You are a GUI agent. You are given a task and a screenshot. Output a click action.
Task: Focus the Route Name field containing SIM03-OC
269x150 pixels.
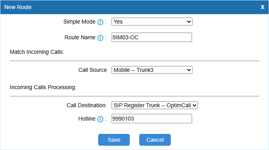coord(152,37)
